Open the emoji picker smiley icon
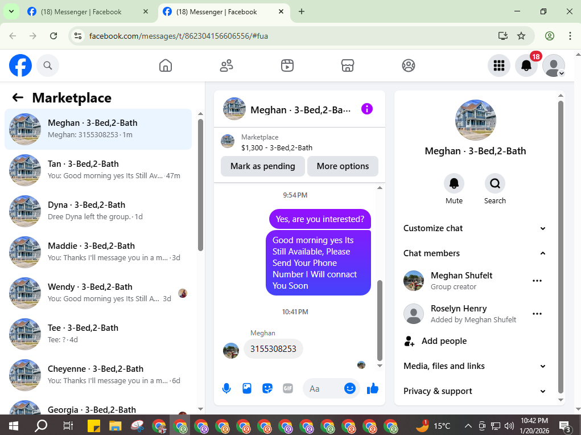The width and height of the screenshot is (581, 435). coord(350,388)
